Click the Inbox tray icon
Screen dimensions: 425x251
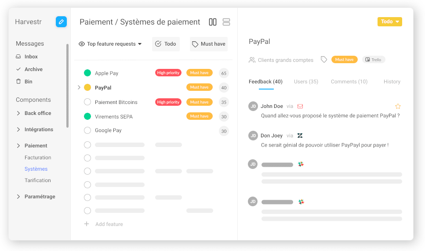(x=18, y=57)
